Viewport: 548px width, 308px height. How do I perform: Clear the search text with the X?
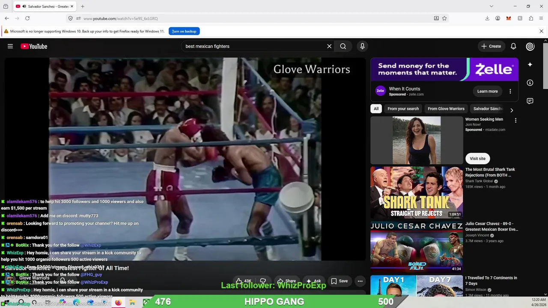pos(329,46)
